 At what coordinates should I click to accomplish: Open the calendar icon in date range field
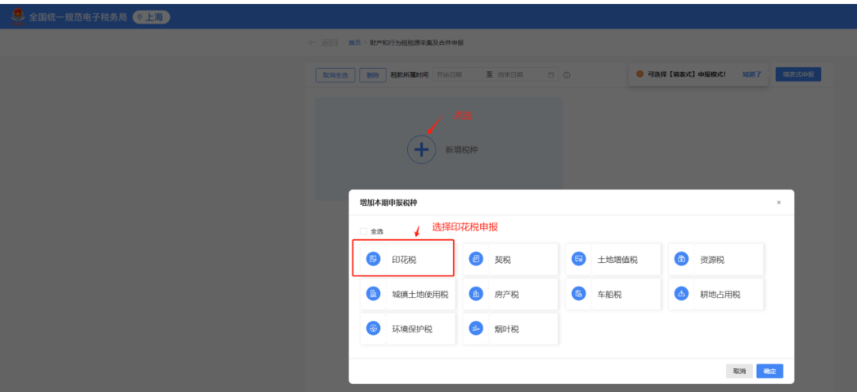point(551,75)
